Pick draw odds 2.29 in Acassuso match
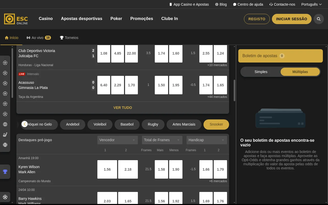 click(118, 85)
